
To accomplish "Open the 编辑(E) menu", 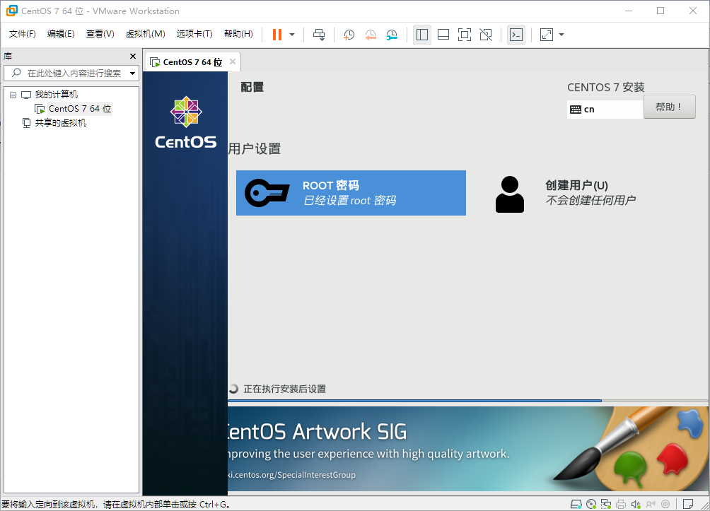I will (61, 34).
